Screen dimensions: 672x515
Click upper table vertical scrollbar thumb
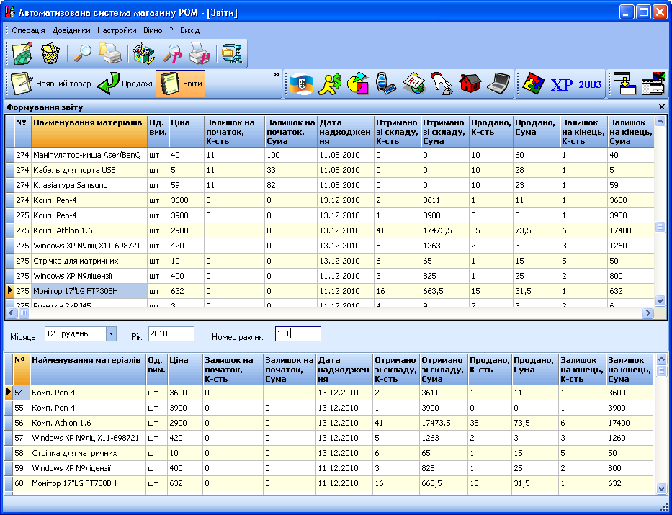660,227
